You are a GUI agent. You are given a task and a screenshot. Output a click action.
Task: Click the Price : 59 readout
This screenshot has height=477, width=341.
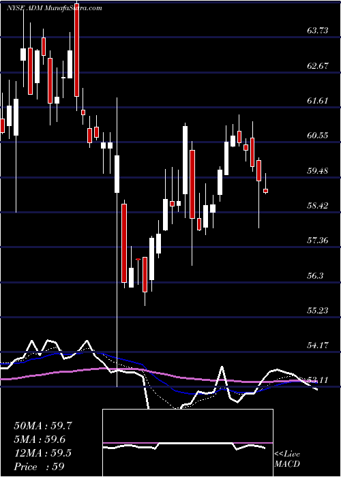[39, 467]
